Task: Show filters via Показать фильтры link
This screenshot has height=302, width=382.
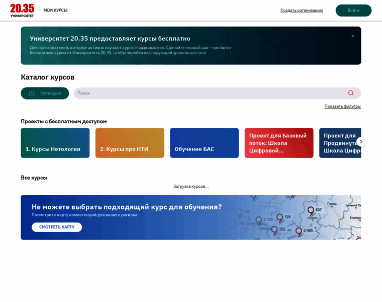Action: coord(342,106)
